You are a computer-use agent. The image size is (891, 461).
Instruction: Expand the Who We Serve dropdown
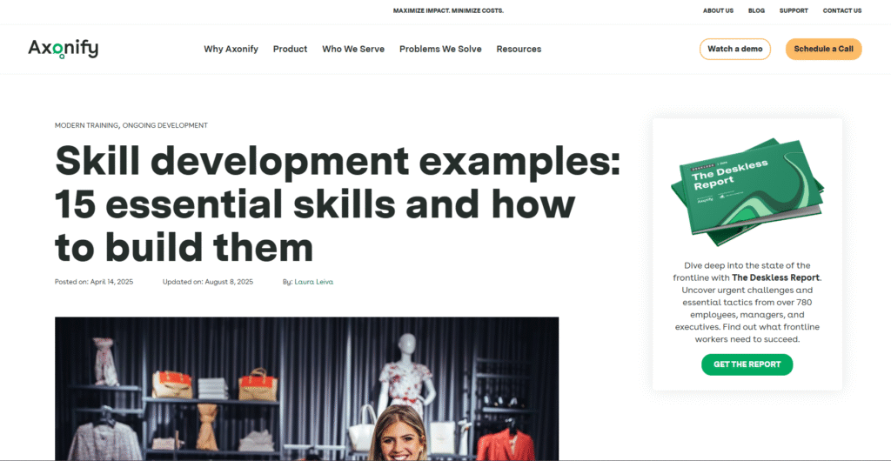353,50
